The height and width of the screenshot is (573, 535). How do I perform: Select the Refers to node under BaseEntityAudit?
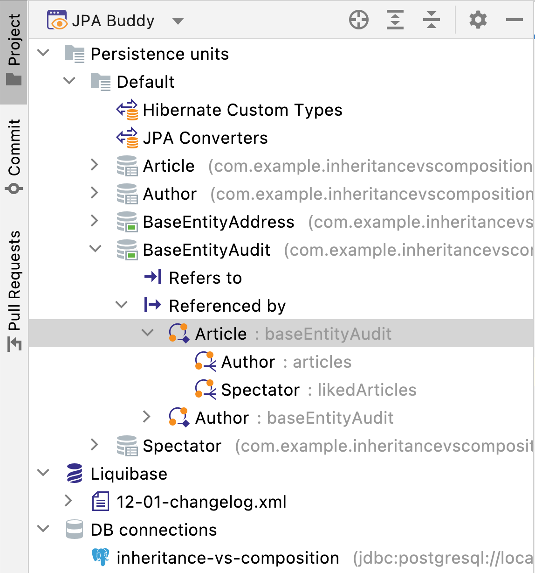point(205,278)
